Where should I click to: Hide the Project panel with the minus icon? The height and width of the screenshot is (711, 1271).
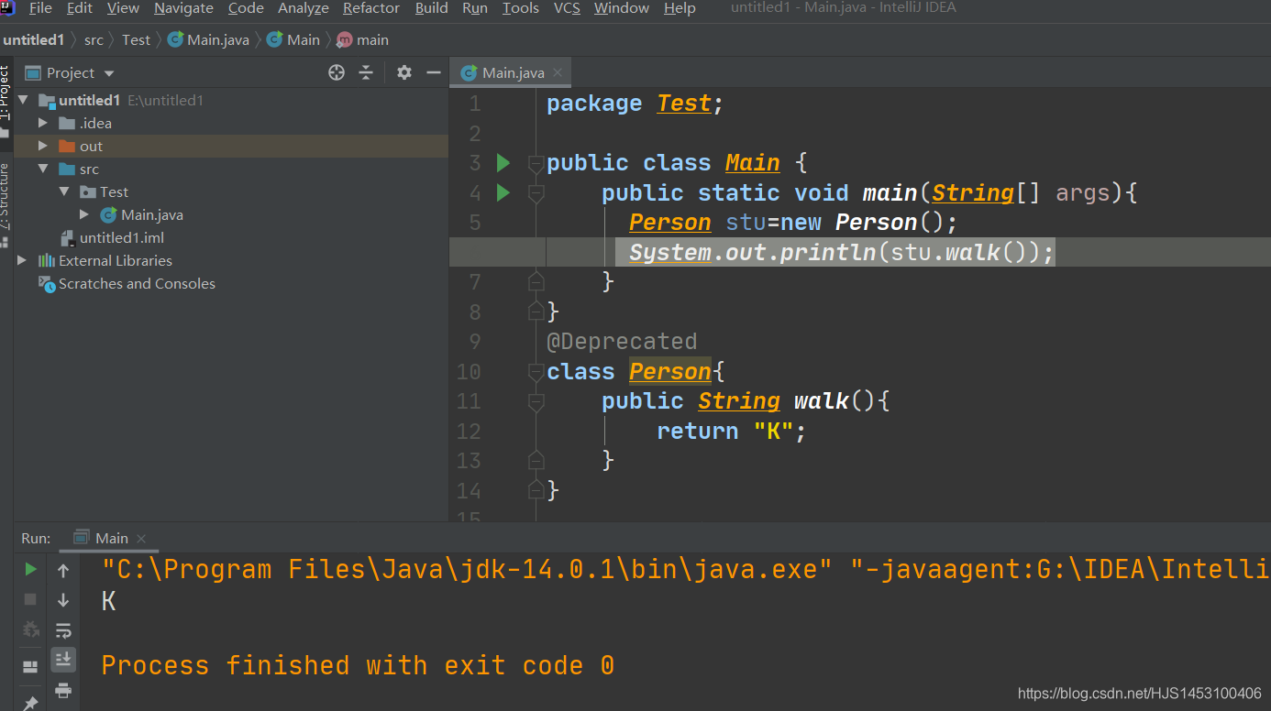click(x=432, y=72)
